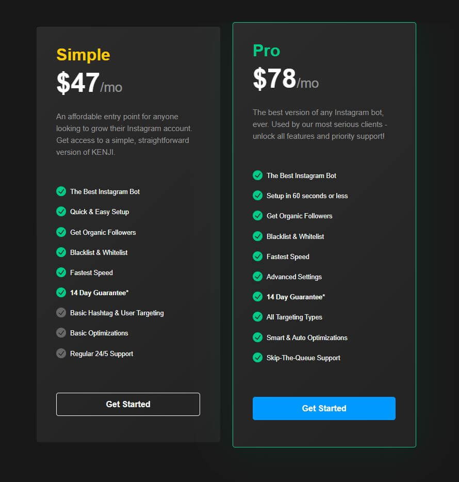Click Pro's Get Organic Followers text
459x482 pixels.
[299, 216]
